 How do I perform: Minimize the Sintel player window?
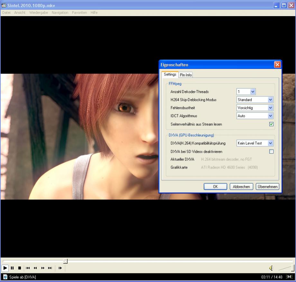point(276,5)
